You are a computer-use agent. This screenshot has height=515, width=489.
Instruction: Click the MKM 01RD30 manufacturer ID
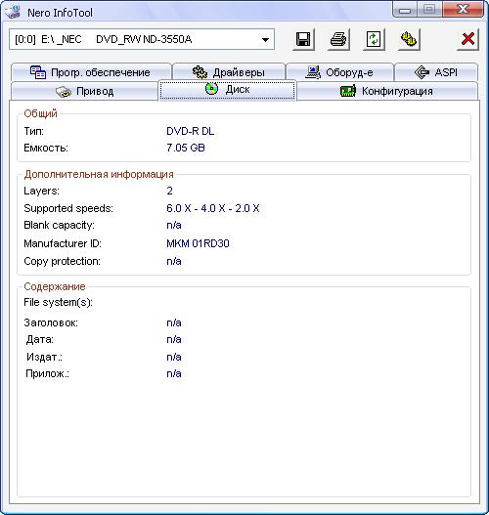[198, 243]
